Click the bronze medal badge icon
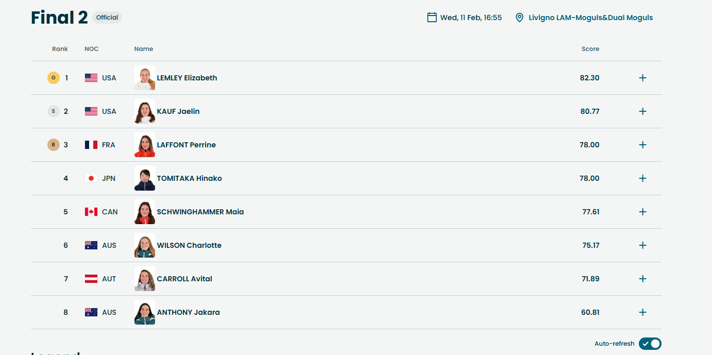This screenshot has height=355, width=712. (53, 145)
